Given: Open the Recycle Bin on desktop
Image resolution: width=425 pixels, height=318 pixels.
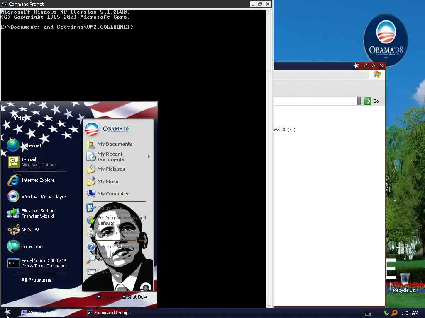Looking at the screenshot, I should tap(404, 282).
